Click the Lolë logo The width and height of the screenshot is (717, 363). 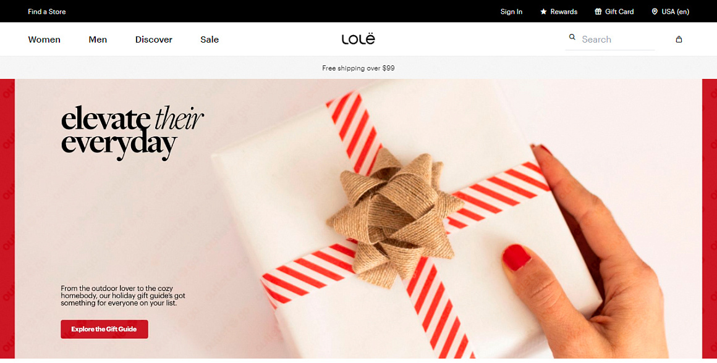click(x=358, y=39)
